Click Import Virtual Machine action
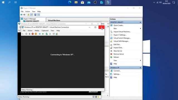The image size is (178, 100). coord(122,32)
